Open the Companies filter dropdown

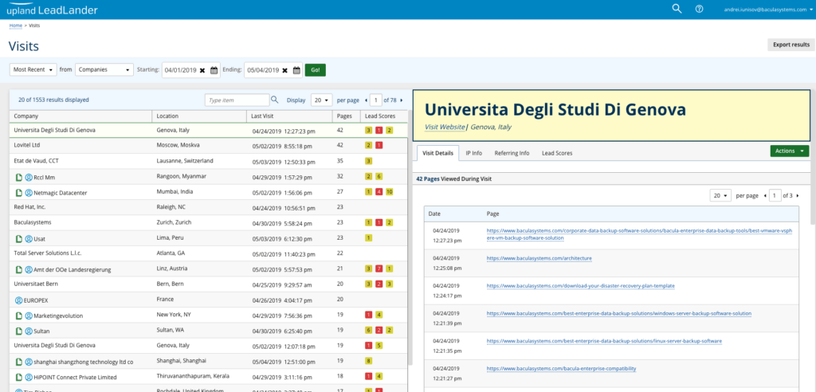pos(104,70)
